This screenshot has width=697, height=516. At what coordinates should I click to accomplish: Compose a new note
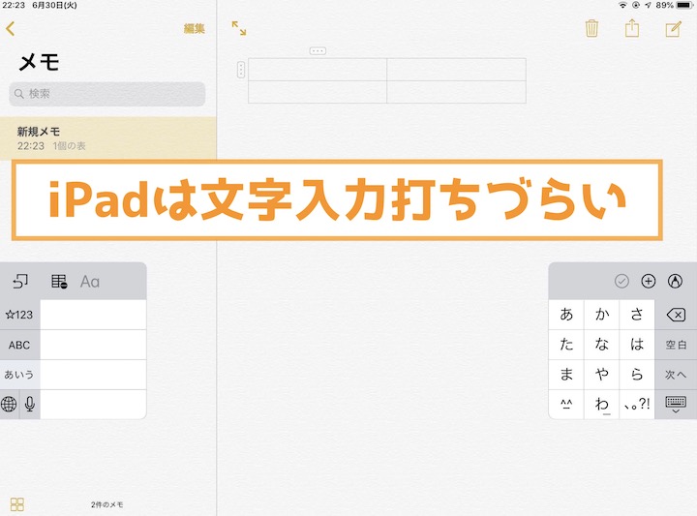pos(673,29)
